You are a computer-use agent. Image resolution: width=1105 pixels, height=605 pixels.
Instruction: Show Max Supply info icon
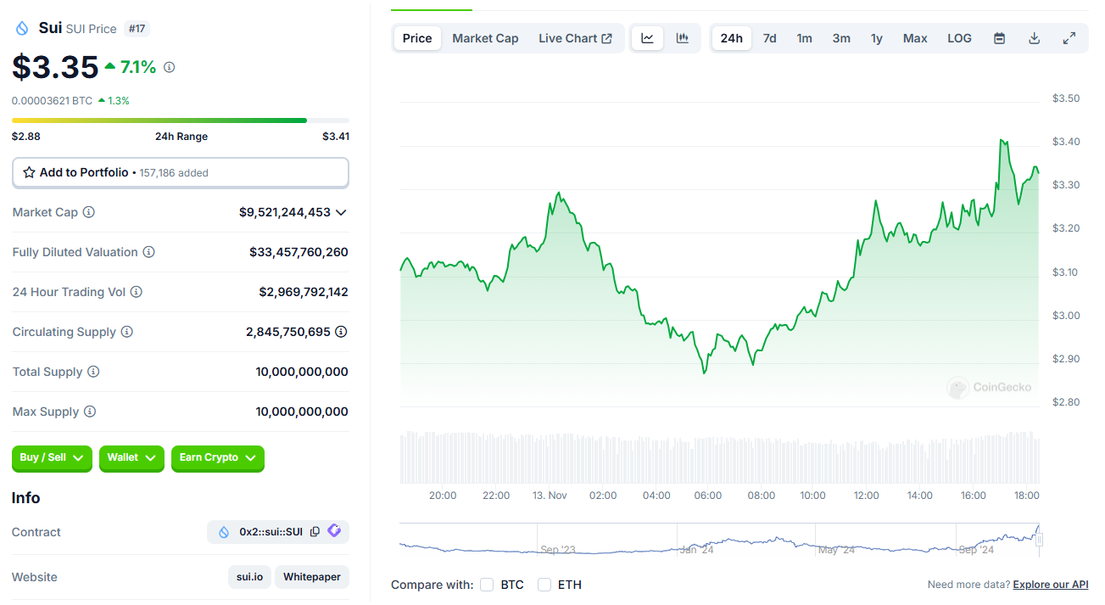(x=90, y=412)
